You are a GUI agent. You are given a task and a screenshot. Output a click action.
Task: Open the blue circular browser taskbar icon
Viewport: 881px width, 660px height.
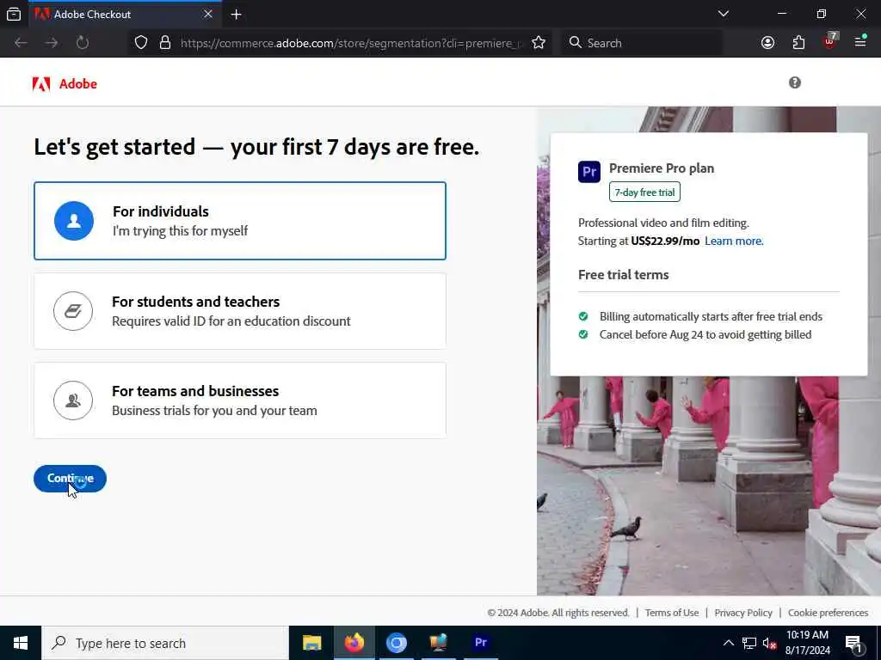pos(396,643)
